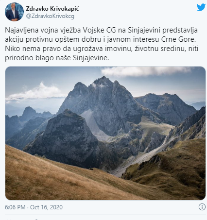The image size is (207, 220).
Task: Click the date Oct 16, 2020
Action: (x=46, y=207)
